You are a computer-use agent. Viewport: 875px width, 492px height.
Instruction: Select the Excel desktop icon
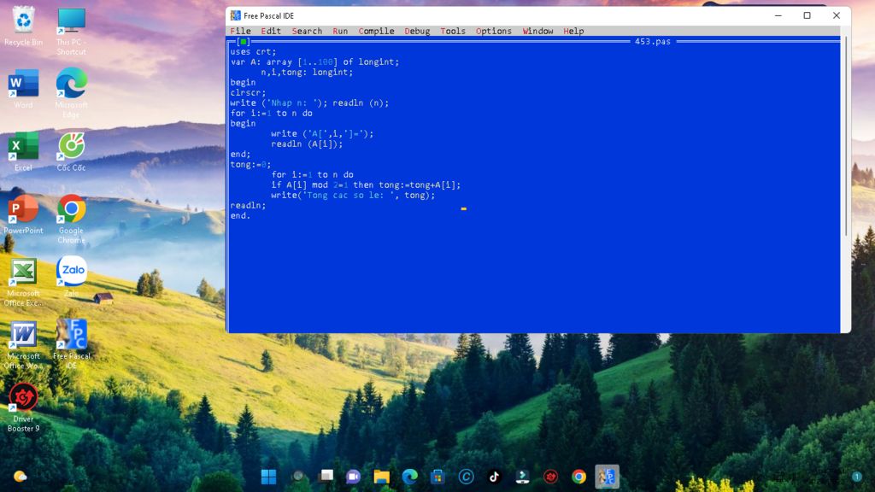23,152
